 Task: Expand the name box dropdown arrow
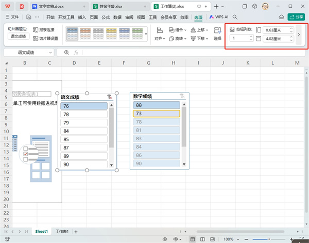tap(50, 52)
